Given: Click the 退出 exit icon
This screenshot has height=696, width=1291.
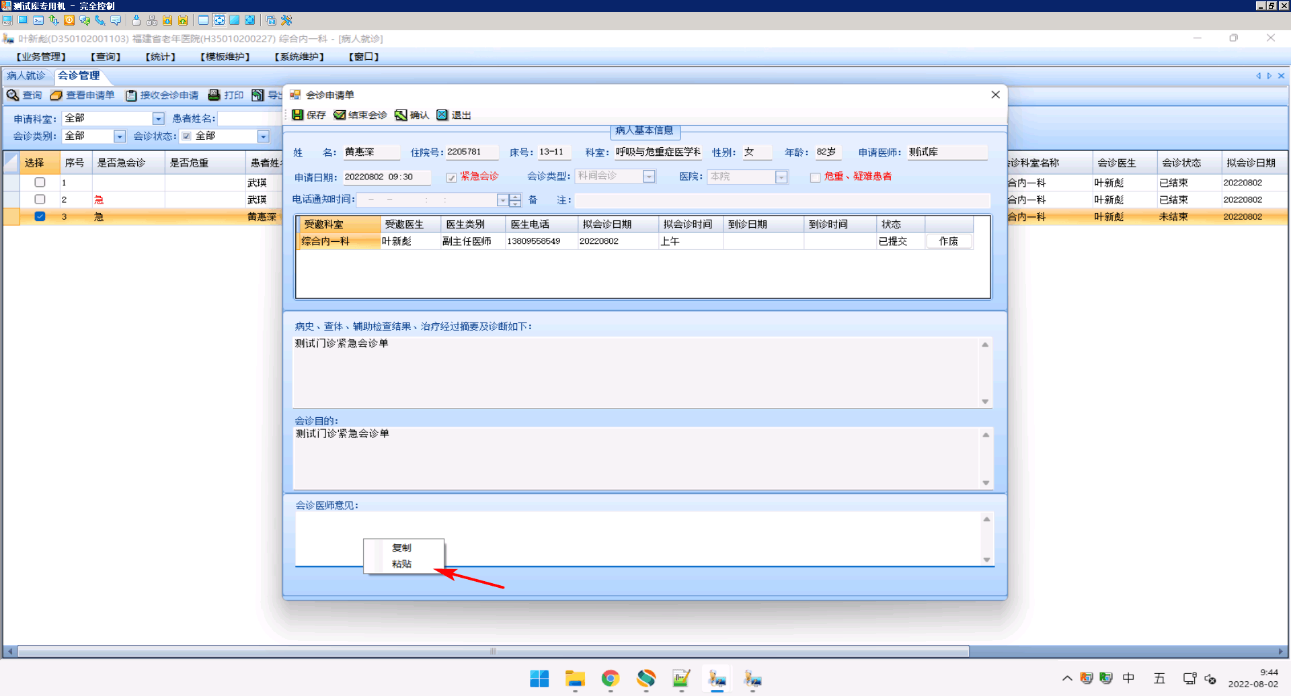Looking at the screenshot, I should tap(442, 115).
